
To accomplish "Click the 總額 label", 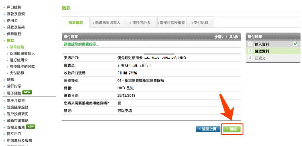I will click(x=68, y=88).
